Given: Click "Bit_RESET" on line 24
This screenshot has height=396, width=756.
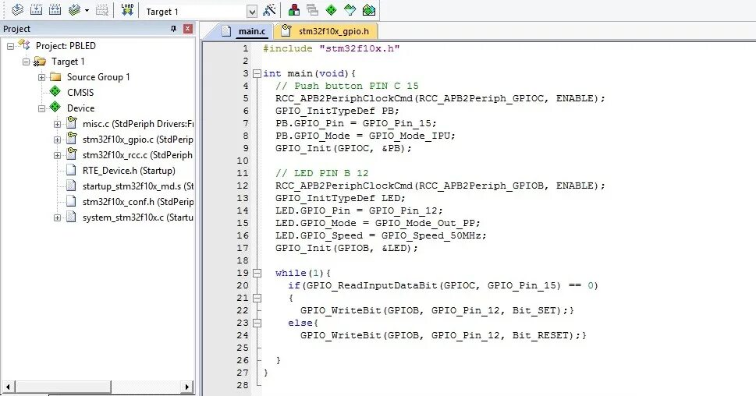Looking at the screenshot, I should tap(540, 335).
